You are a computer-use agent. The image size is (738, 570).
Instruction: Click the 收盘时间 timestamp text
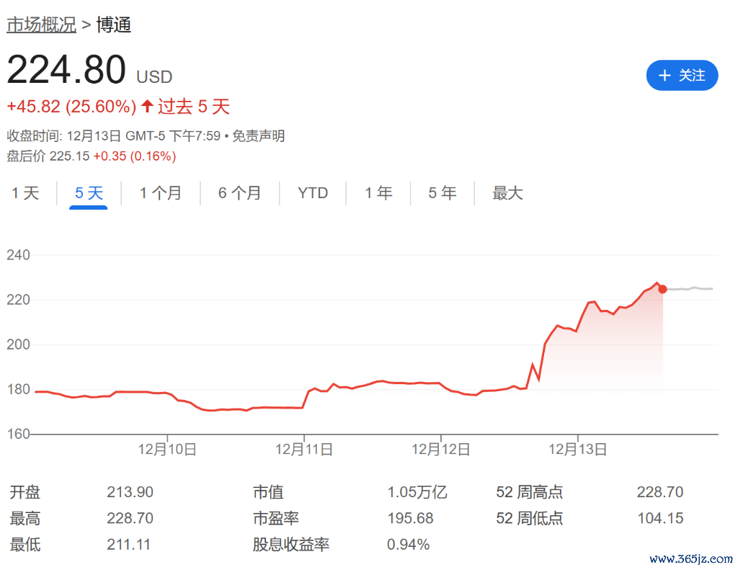tap(113, 136)
